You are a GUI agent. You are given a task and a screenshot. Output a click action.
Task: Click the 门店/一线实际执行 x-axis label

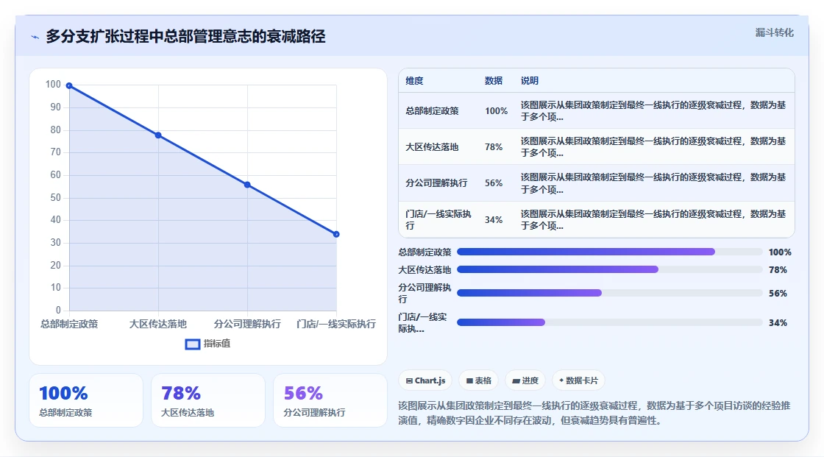pos(336,324)
